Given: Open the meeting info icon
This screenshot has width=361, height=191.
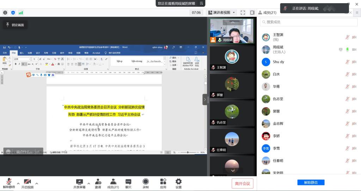Looking at the screenshot, I should [5, 13].
